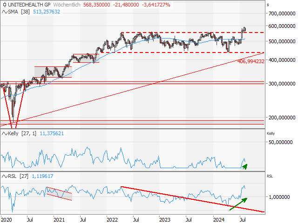This screenshot has height=223, width=298.
Task: Click the 50,000000 Kelly axis label
Action: pyautogui.click(x=280, y=142)
